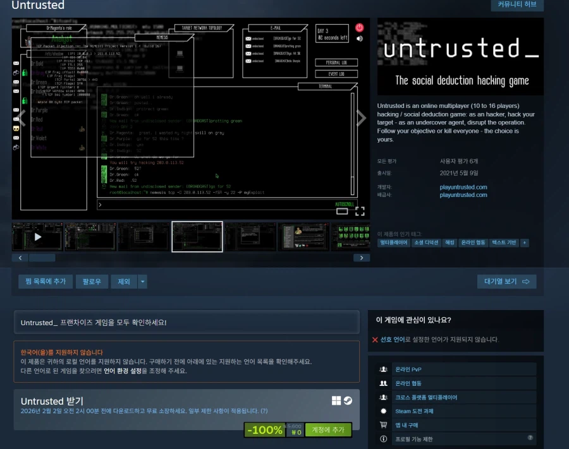This screenshot has height=449, width=569.
Task: Click the info icon beside 프로필 기능 제한
Action: tap(383, 439)
